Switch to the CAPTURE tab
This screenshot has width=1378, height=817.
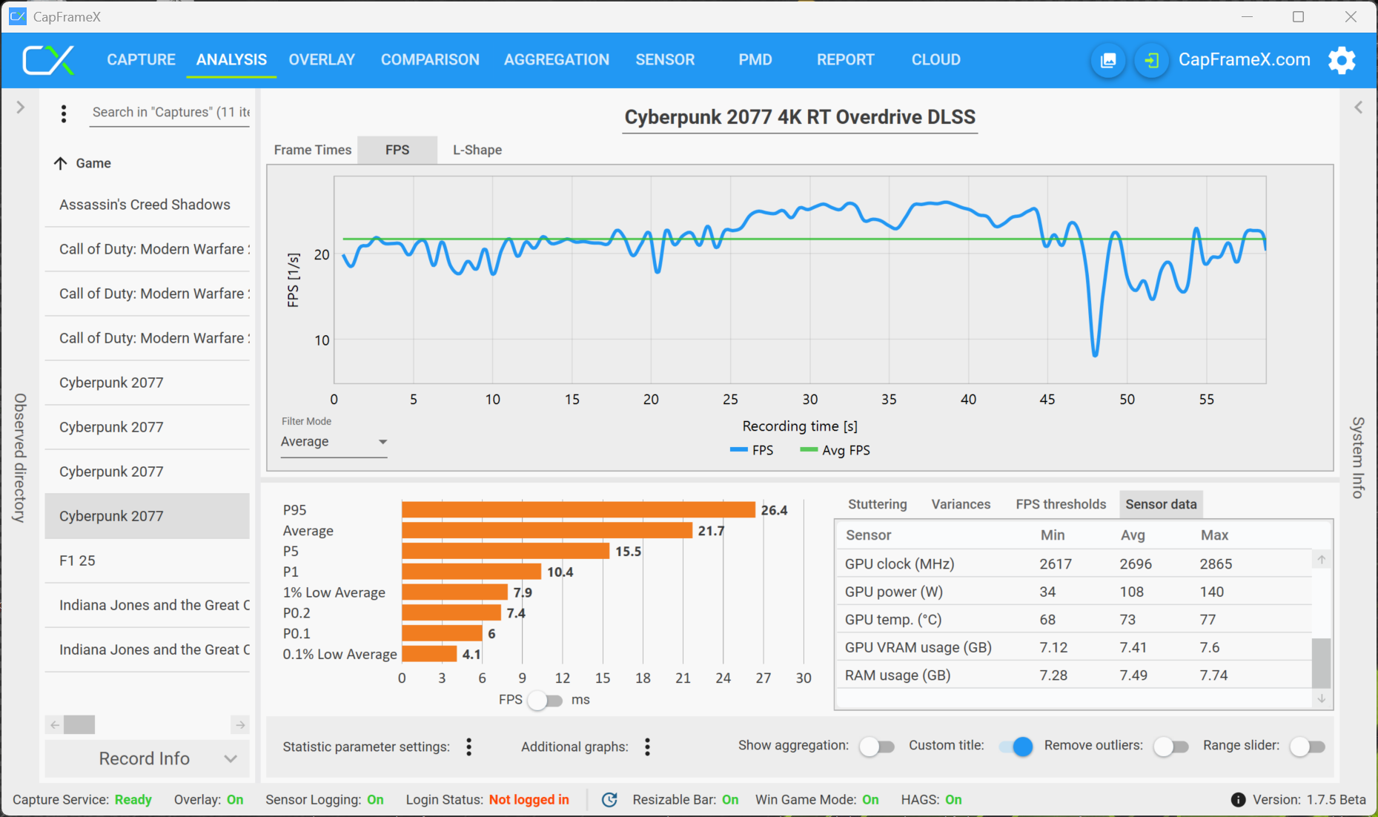[141, 60]
